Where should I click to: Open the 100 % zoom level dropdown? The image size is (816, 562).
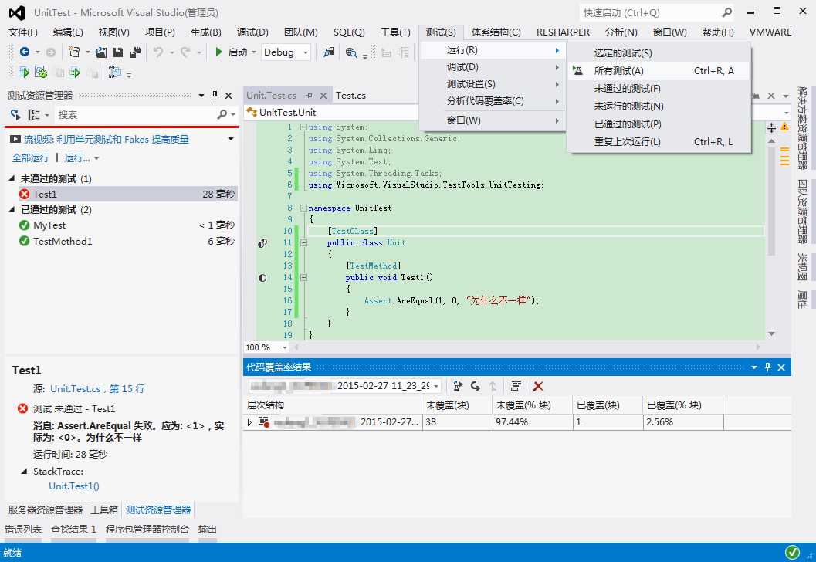[285, 347]
